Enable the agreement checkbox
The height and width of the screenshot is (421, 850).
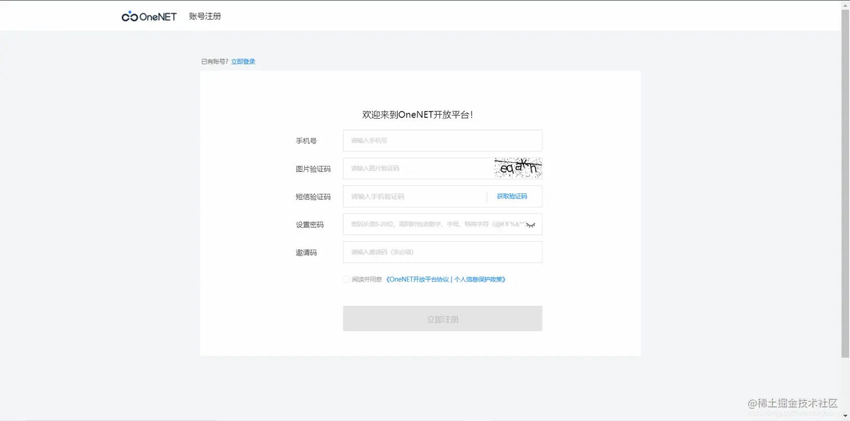click(x=346, y=279)
